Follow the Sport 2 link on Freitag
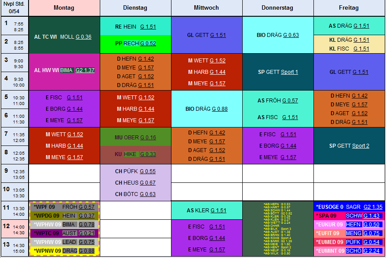Viewport: 386px width, 258px height. (x=361, y=146)
